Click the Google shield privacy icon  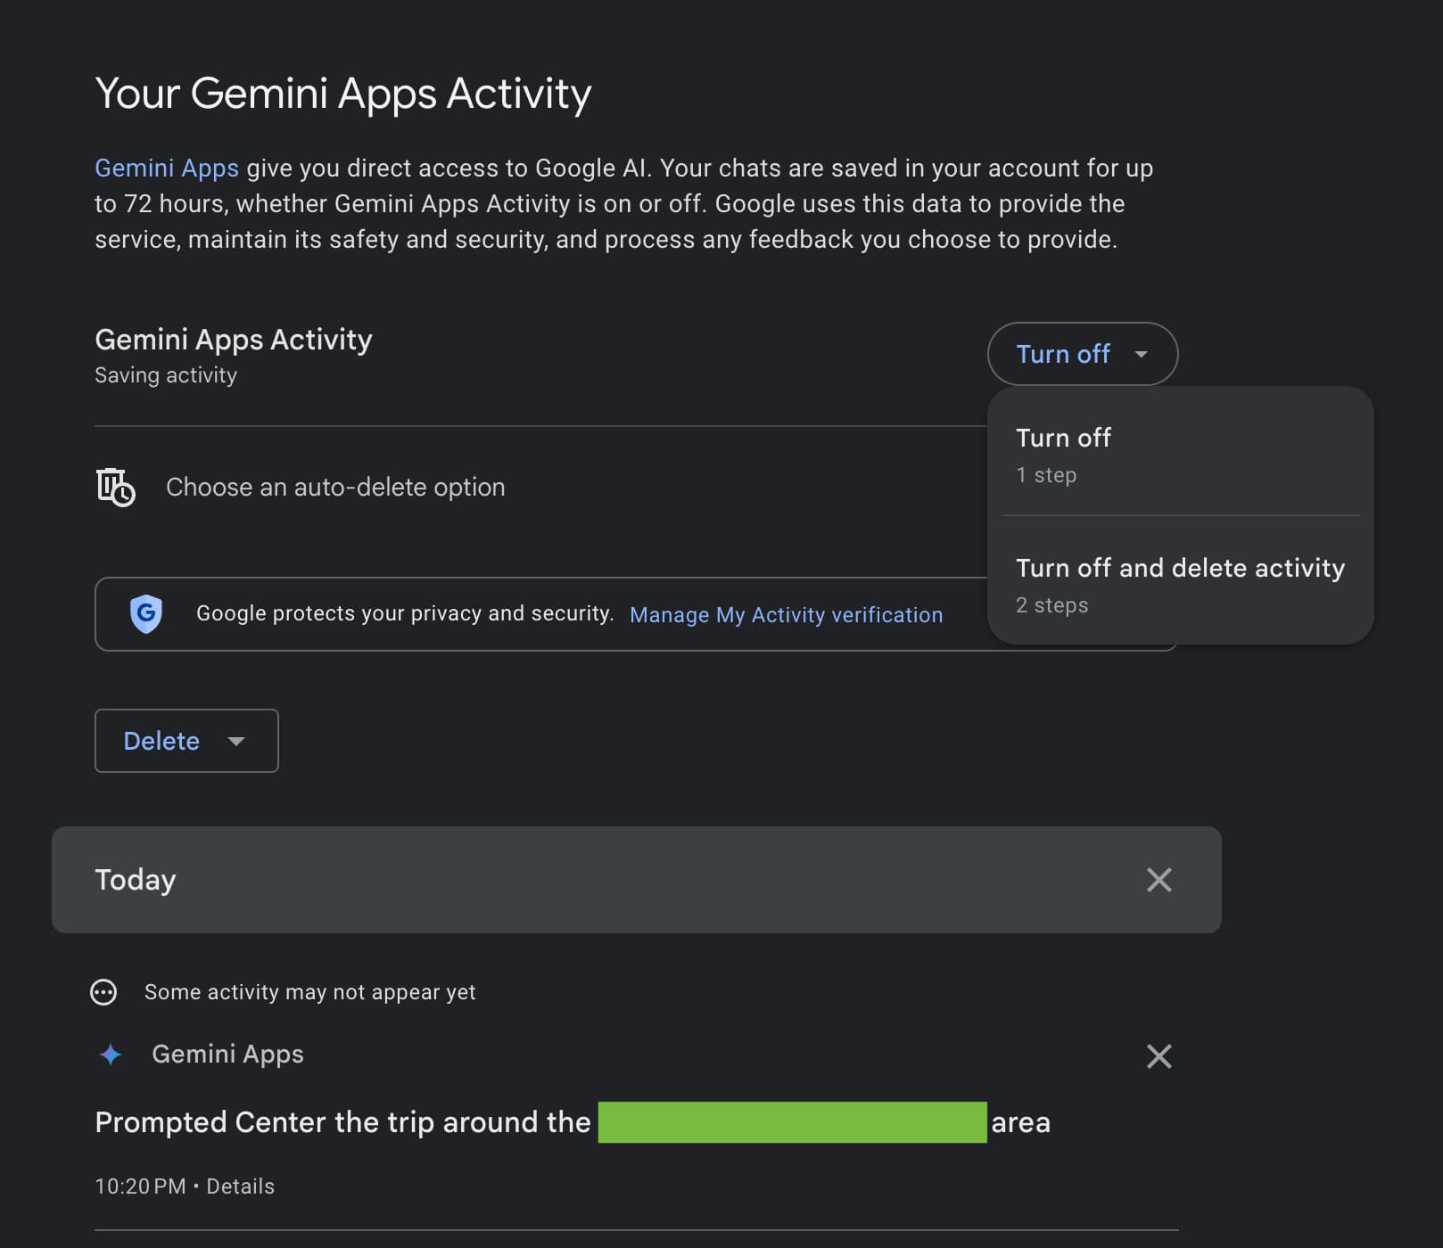tap(146, 613)
